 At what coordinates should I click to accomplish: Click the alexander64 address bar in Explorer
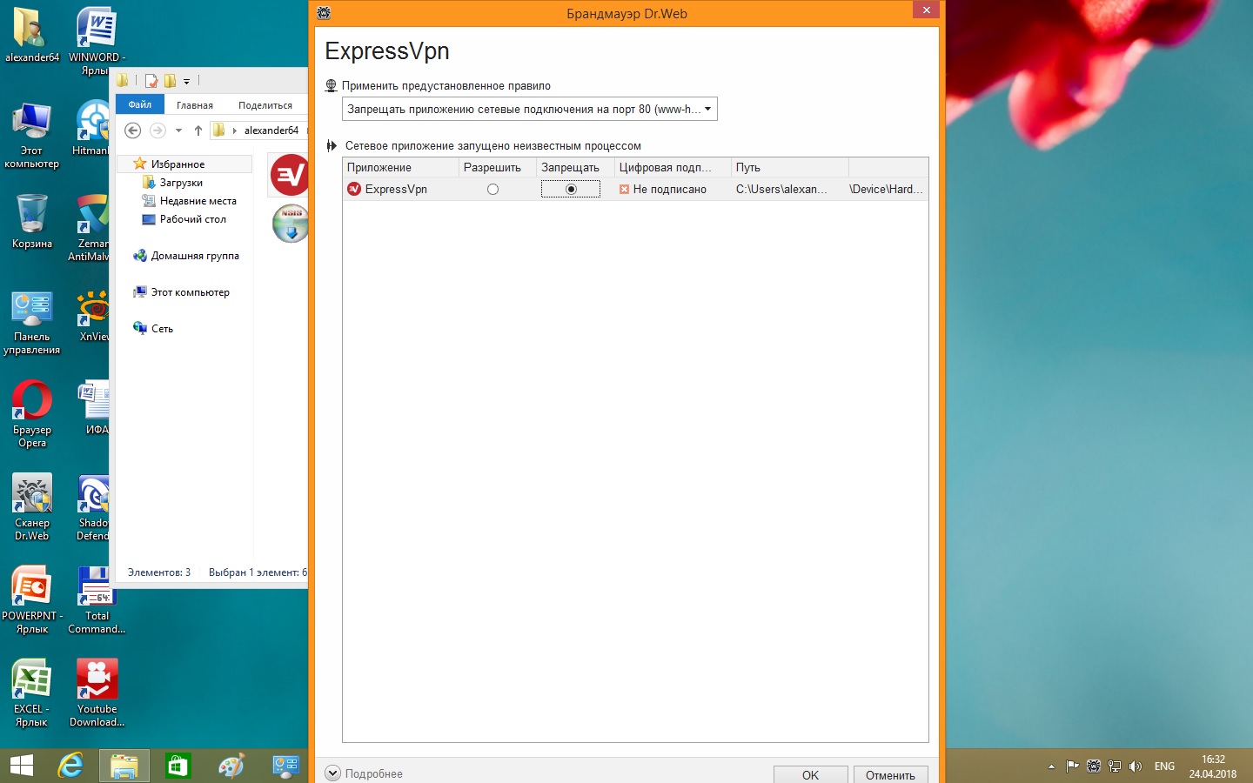(271, 130)
